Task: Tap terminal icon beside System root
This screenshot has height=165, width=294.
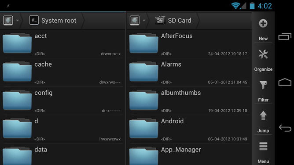Action: coord(34,20)
